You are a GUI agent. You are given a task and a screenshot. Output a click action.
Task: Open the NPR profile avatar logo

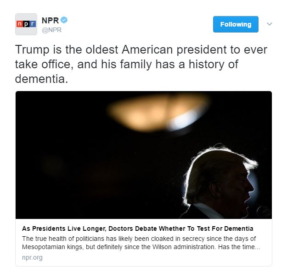pyautogui.click(x=26, y=24)
